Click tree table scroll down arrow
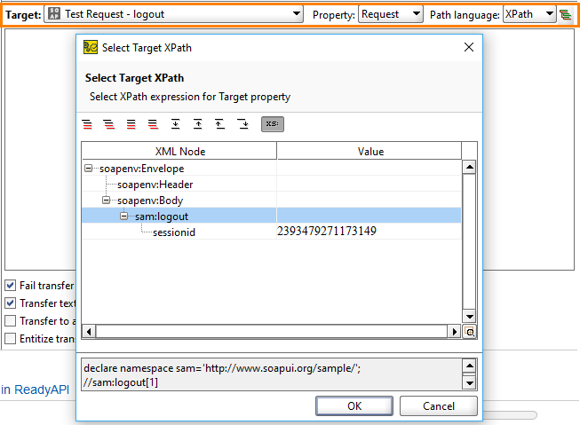This screenshot has width=580, height=425. tap(469, 317)
